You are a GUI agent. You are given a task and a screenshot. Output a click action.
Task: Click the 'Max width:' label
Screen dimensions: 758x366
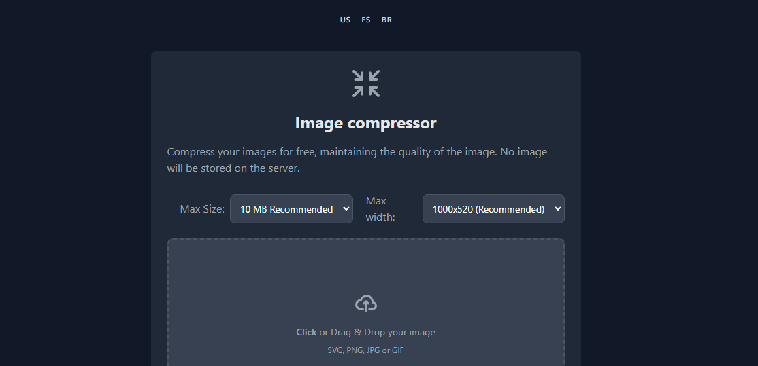(x=380, y=208)
